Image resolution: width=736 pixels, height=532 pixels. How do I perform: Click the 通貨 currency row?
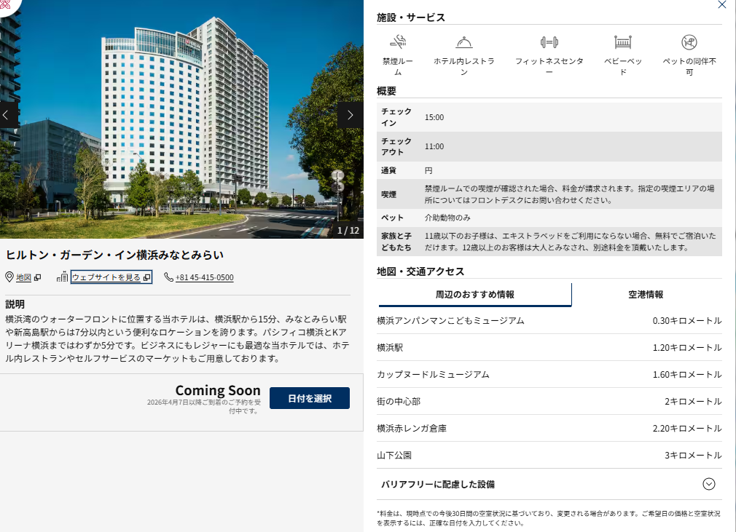click(x=549, y=170)
